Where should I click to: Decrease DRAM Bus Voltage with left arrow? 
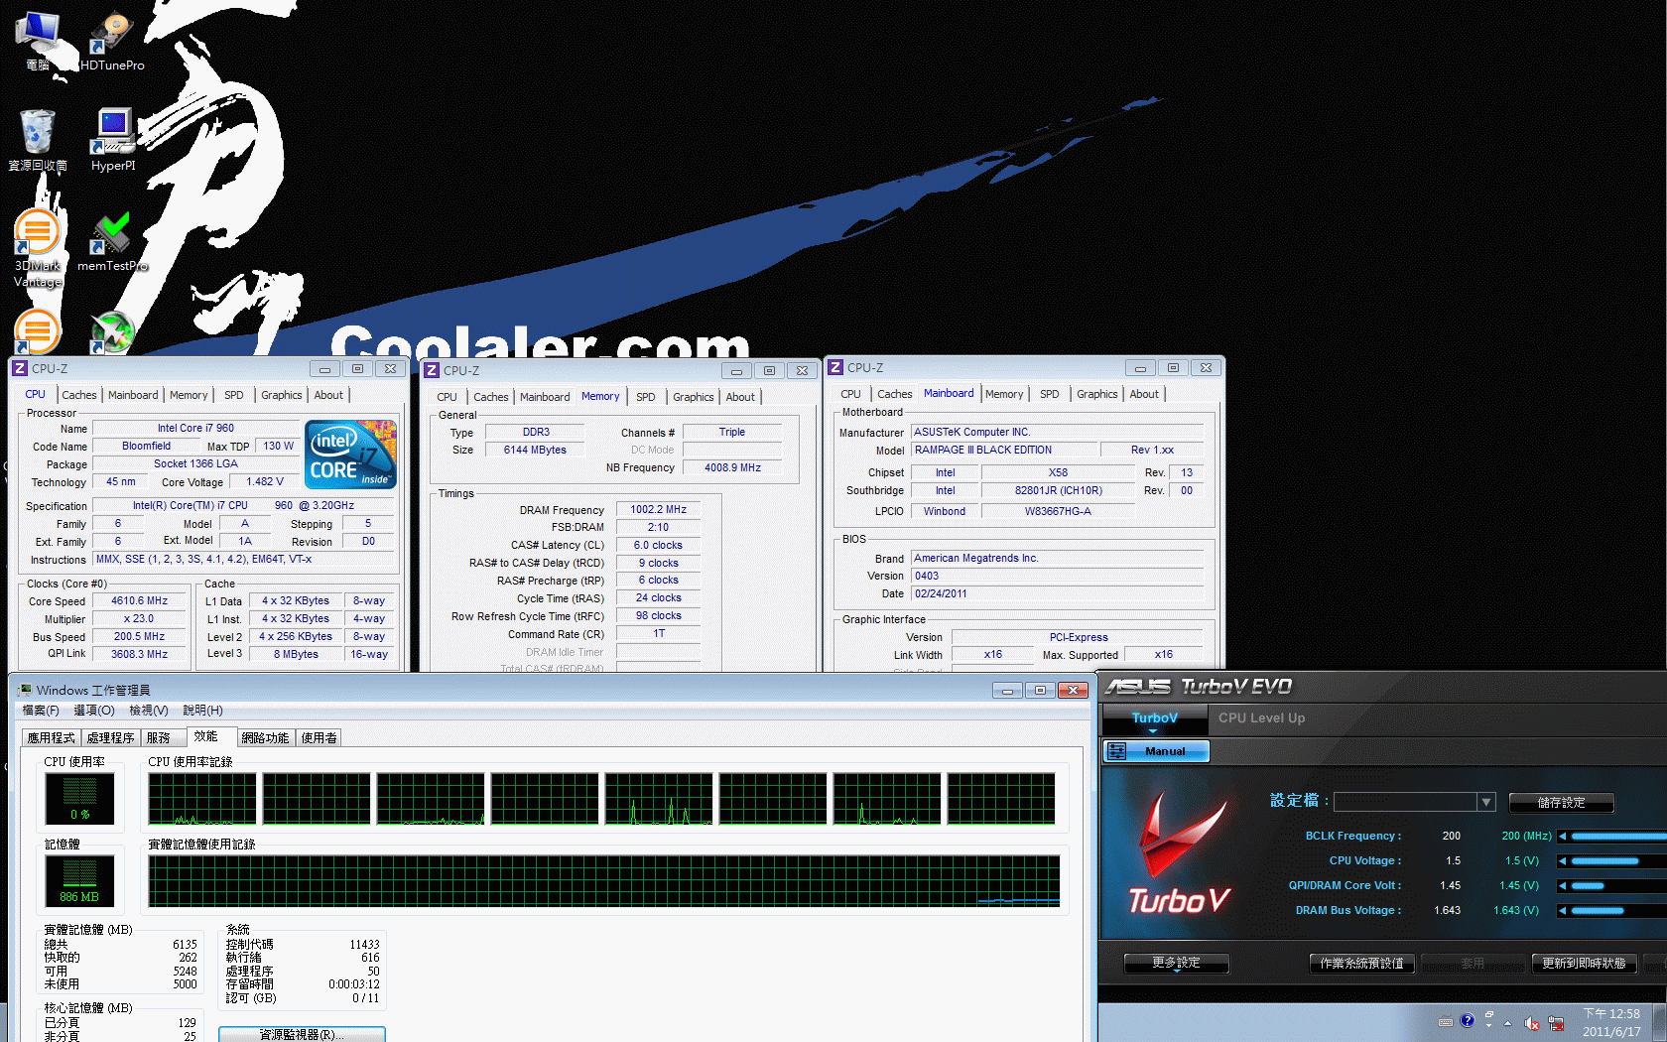(x=1563, y=910)
